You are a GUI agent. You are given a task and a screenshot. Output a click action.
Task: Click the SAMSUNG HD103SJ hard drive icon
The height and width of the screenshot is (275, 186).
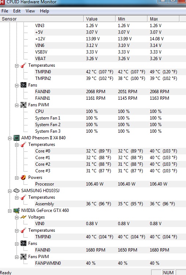point(17,191)
